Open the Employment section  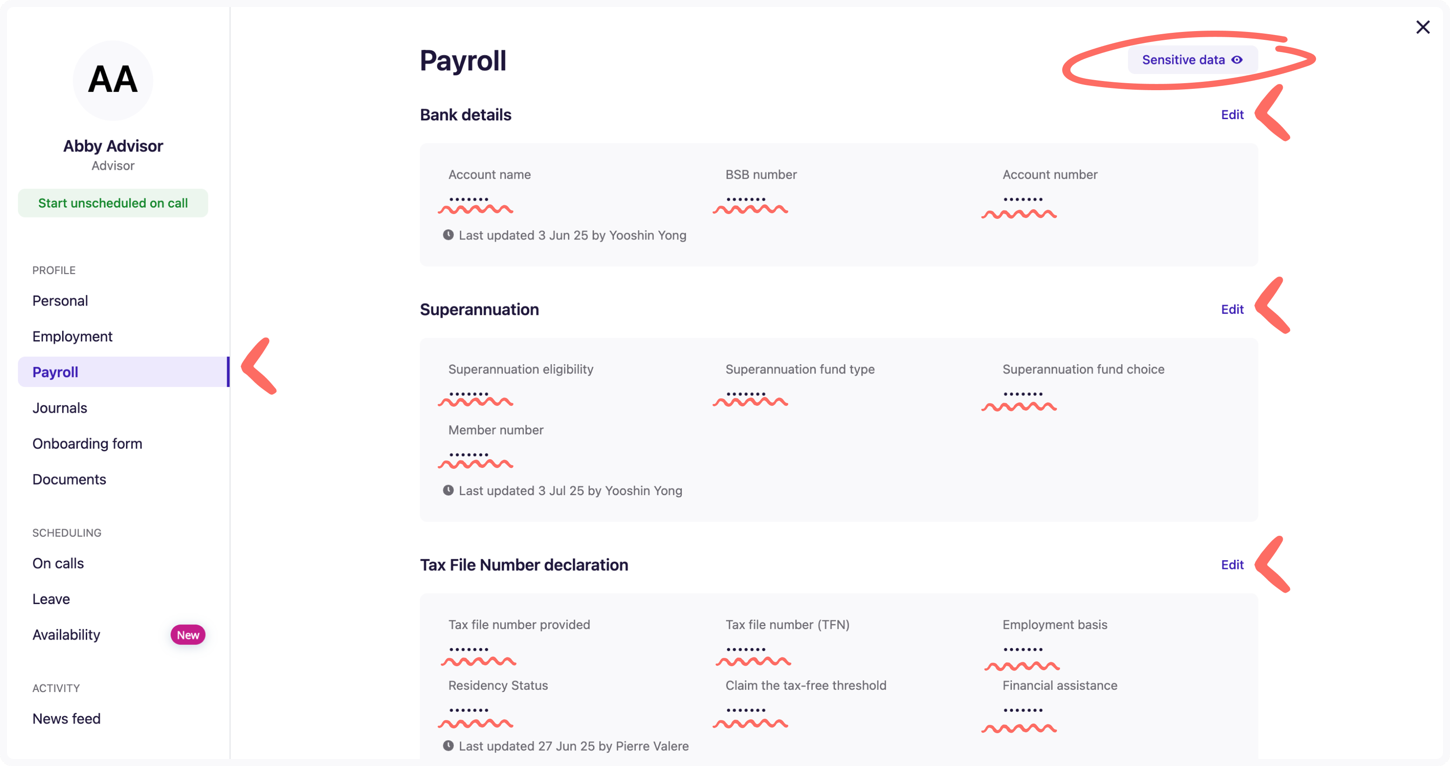72,337
